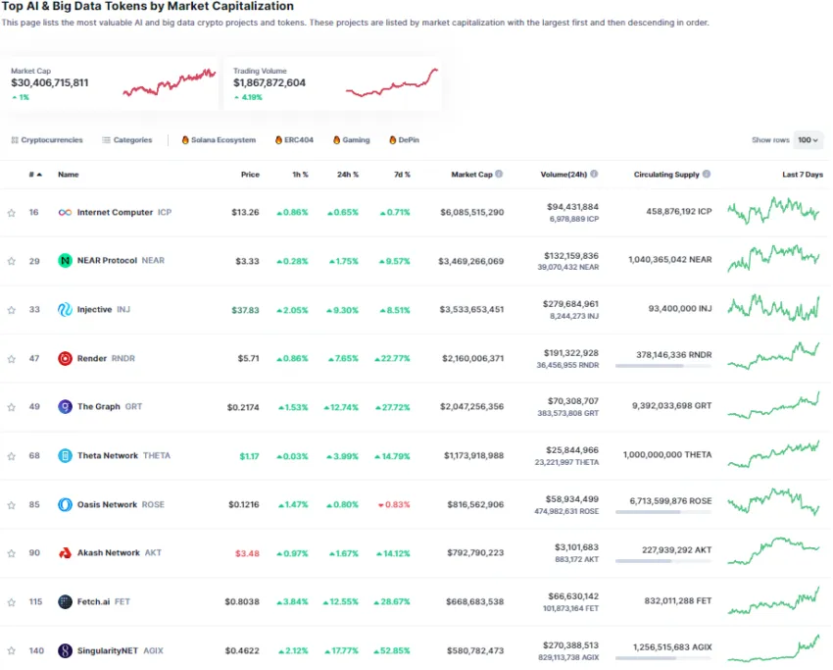Image resolution: width=833 pixels, height=670 pixels.
Task: Click The Graph purple logo icon
Action: point(65,407)
